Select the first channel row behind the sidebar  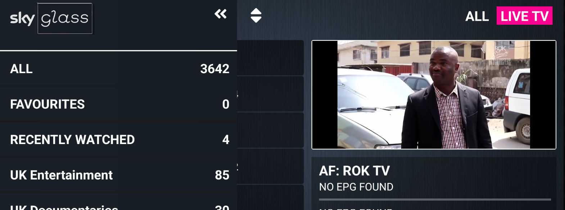point(270,58)
